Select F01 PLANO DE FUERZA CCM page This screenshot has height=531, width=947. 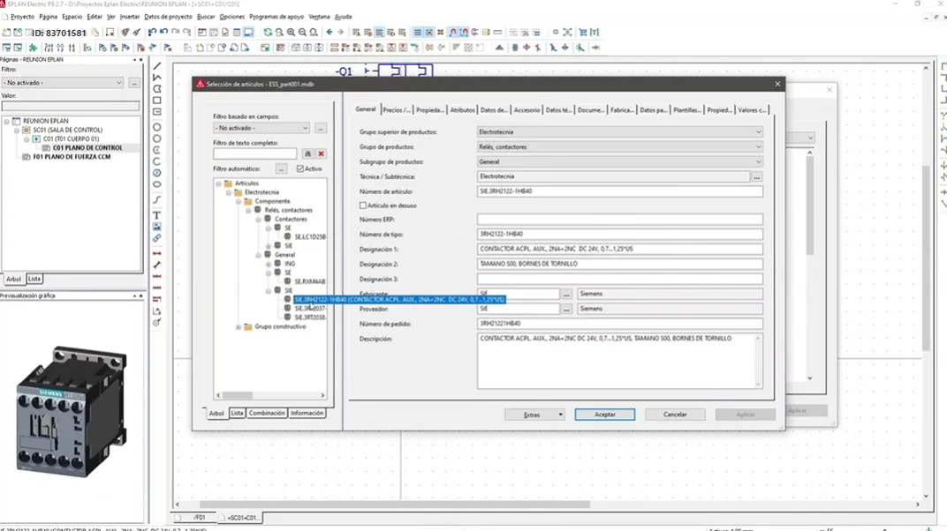pos(72,157)
